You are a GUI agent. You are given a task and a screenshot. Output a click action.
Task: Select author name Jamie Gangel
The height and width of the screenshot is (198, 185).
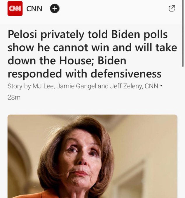(76, 86)
